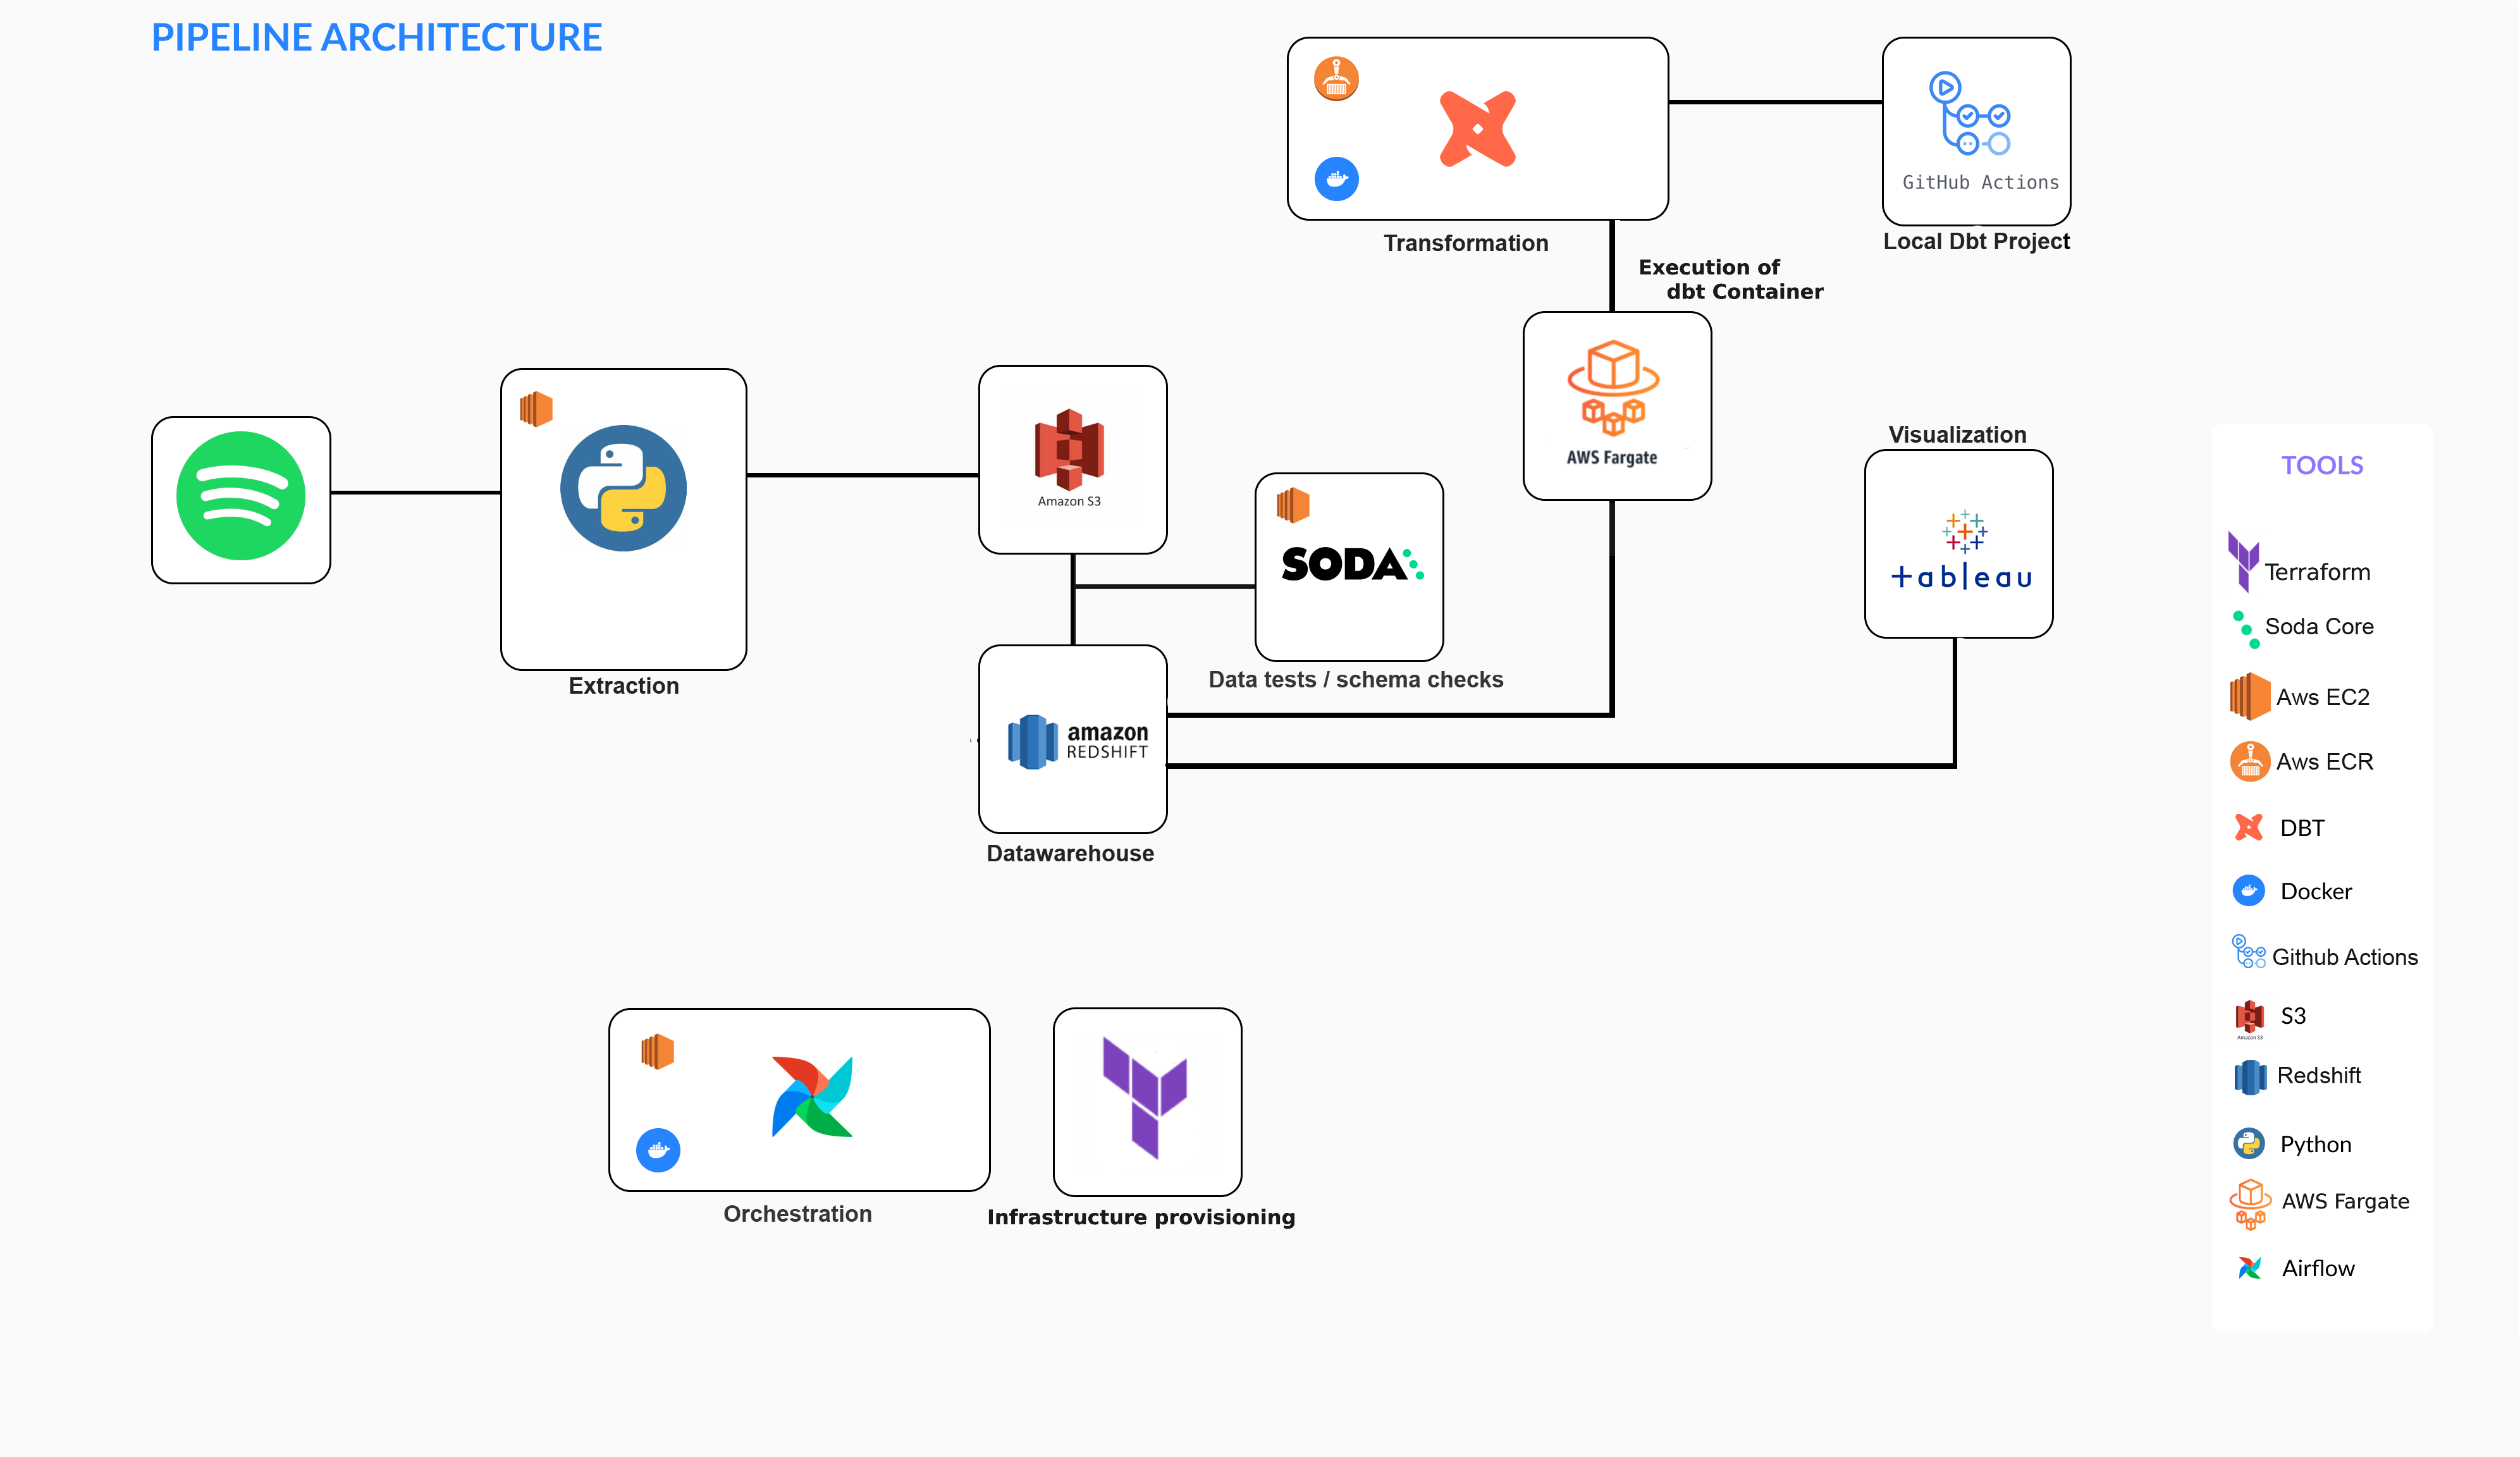This screenshot has width=2520, height=1457.
Task: Click the dbt logo in Transformation box
Action: [x=1477, y=129]
